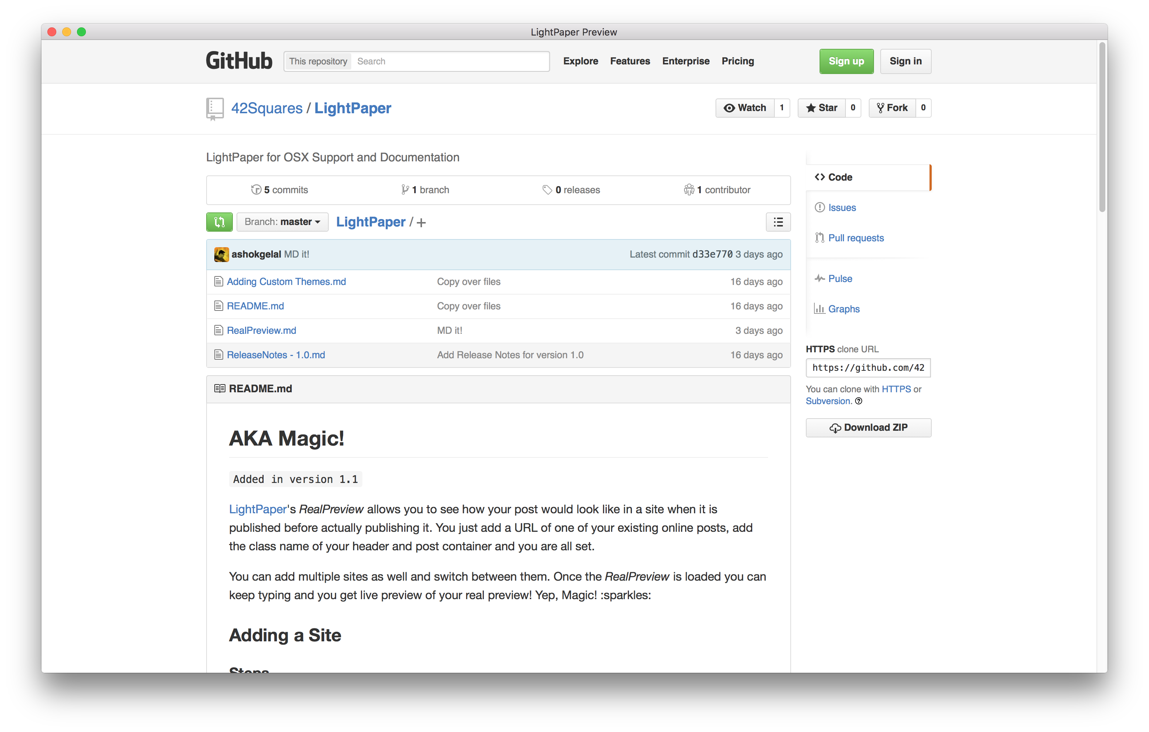Viewport: 1149px width, 732px height.
Task: Open the Branch: master dropdown
Action: pyautogui.click(x=282, y=222)
